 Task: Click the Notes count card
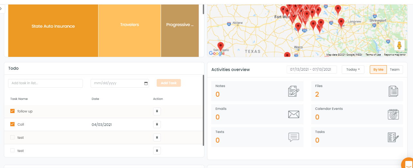point(257,91)
